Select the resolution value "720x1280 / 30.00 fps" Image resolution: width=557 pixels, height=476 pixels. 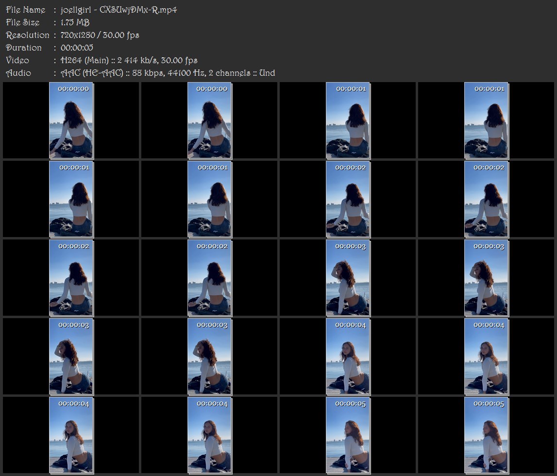tap(100, 35)
